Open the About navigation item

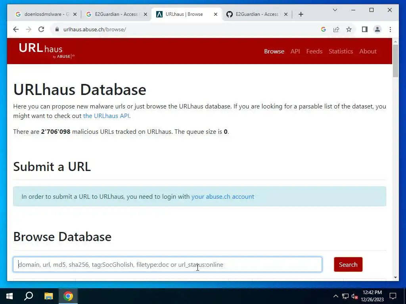[x=368, y=51]
